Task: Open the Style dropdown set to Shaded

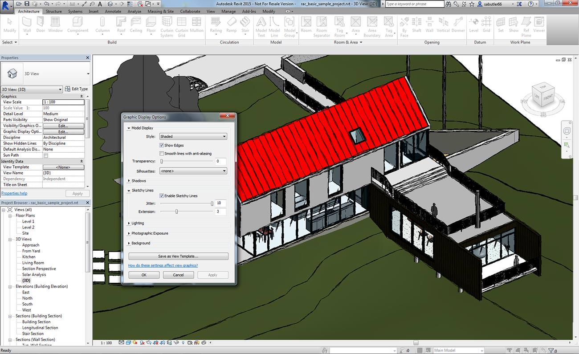Action: pyautogui.click(x=193, y=137)
